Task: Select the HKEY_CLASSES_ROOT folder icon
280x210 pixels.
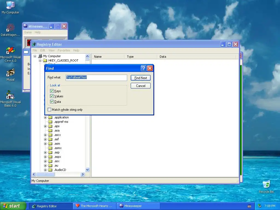Action: (x=45, y=60)
